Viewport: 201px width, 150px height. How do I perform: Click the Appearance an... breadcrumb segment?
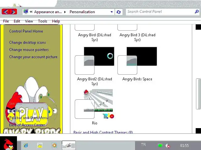tap(48, 12)
